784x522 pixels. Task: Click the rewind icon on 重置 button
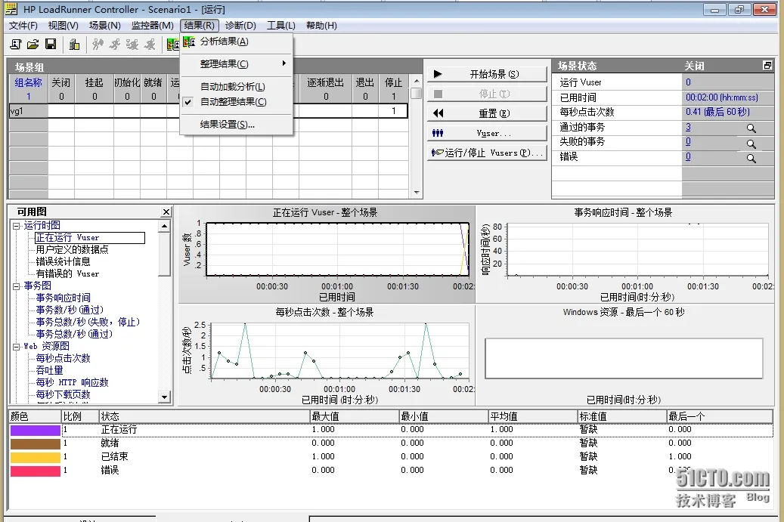tap(438, 113)
